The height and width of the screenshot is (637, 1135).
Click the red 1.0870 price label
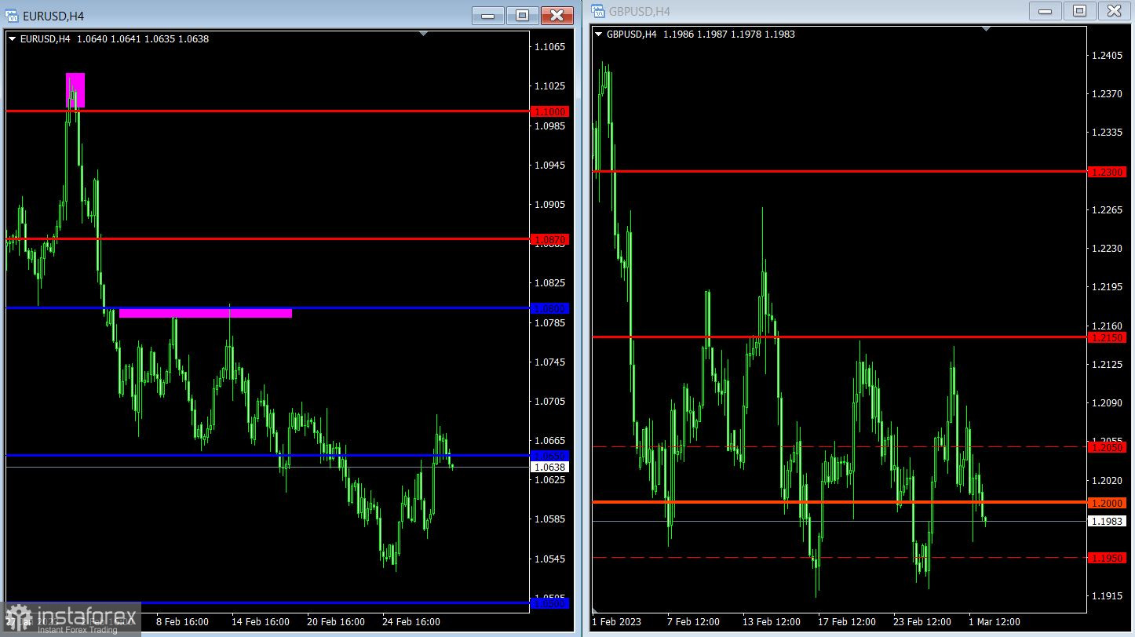pyautogui.click(x=549, y=239)
